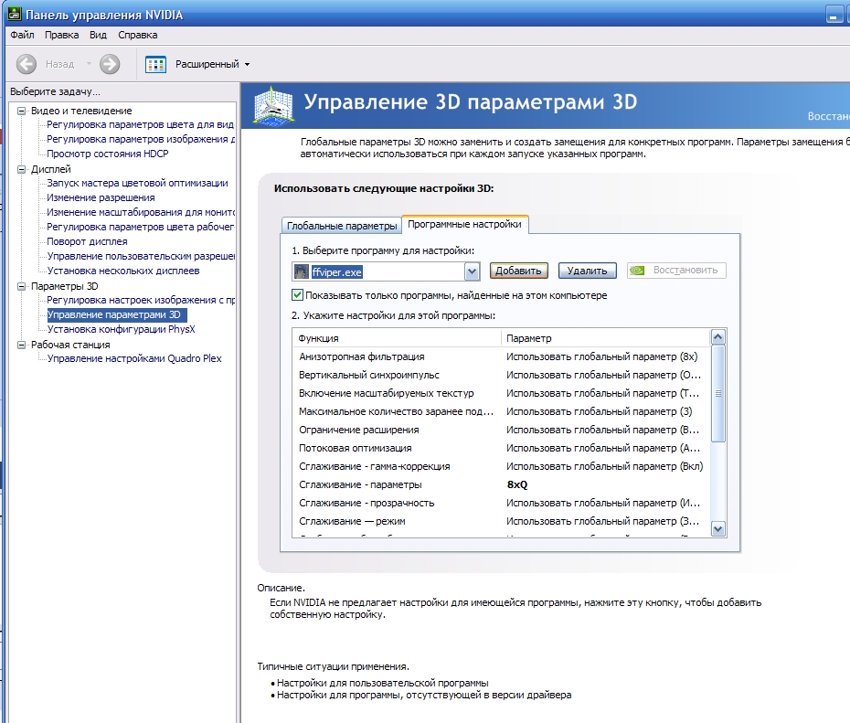Screen dimensions: 850x723
Task: Select Сглаживание — режим row
Action: pyautogui.click(x=501, y=521)
